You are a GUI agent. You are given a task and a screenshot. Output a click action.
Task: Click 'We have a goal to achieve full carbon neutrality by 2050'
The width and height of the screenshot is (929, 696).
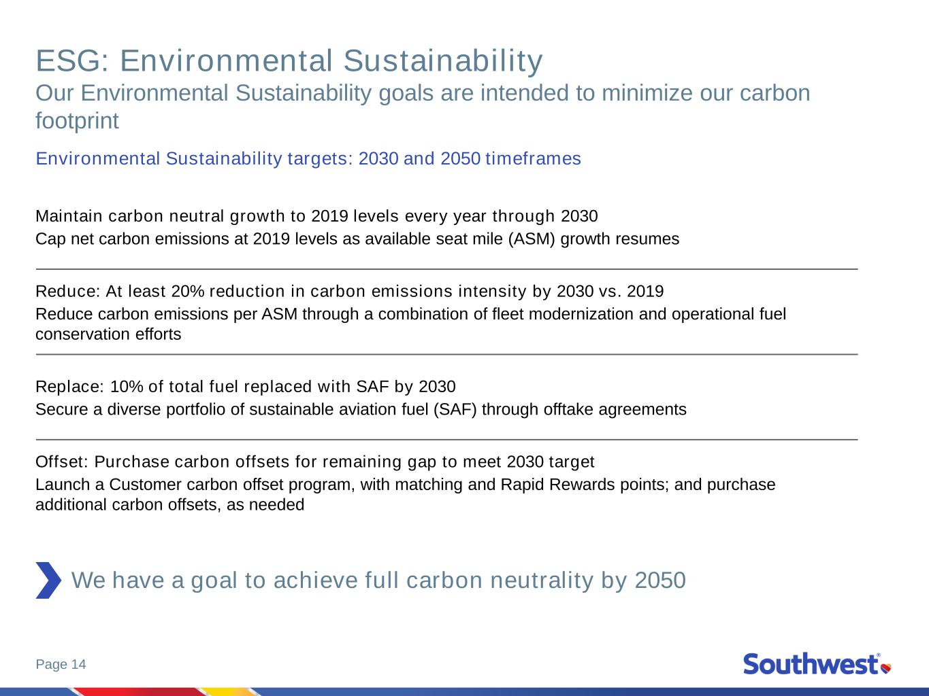[x=378, y=580]
